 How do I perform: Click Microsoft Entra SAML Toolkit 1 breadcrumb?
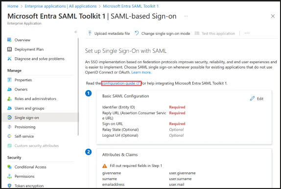point(131,6)
